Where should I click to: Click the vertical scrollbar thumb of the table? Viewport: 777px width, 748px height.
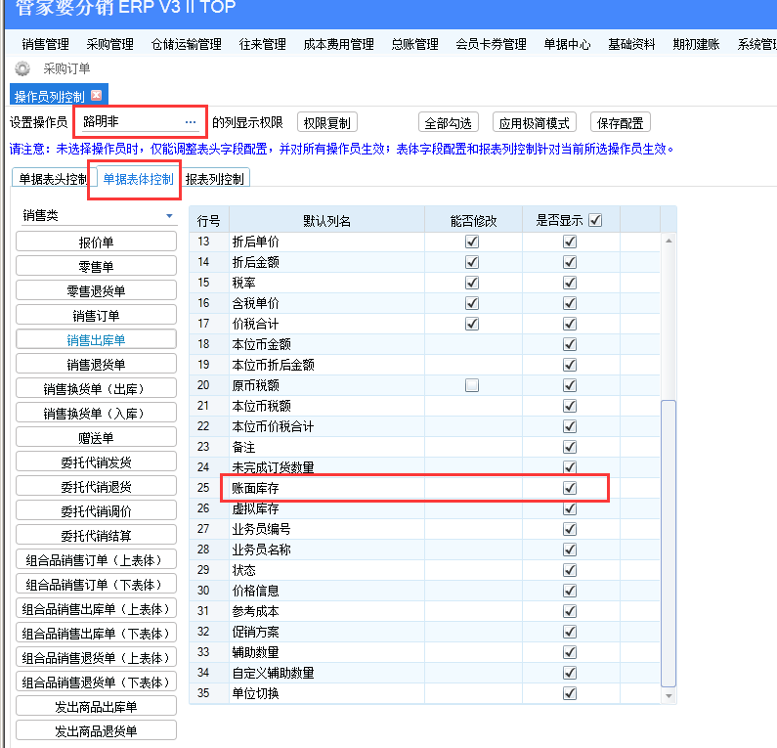(x=669, y=544)
